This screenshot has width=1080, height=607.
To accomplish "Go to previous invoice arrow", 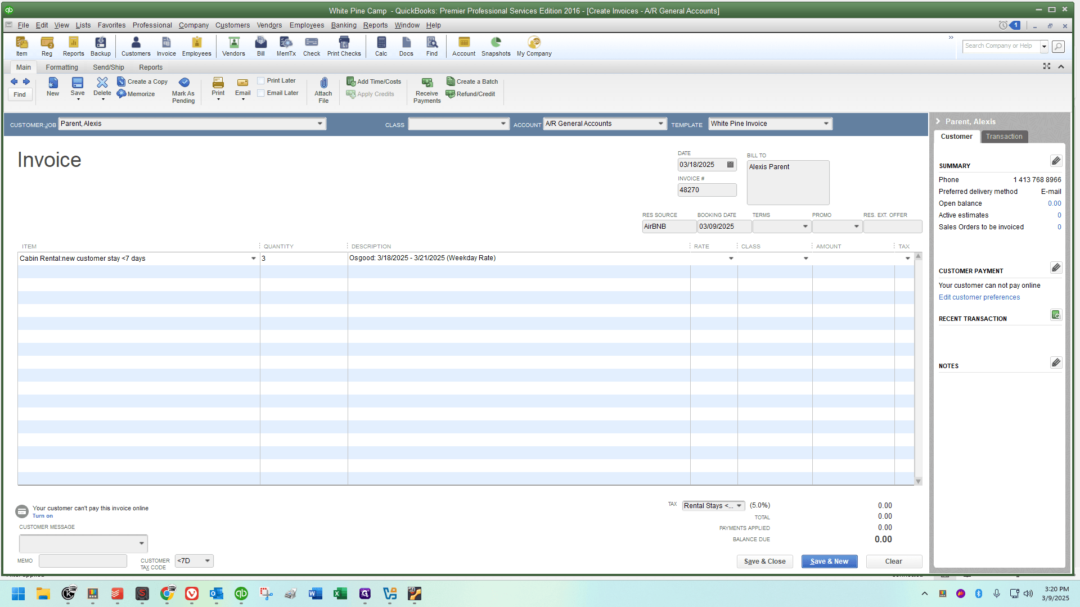I will [x=14, y=81].
